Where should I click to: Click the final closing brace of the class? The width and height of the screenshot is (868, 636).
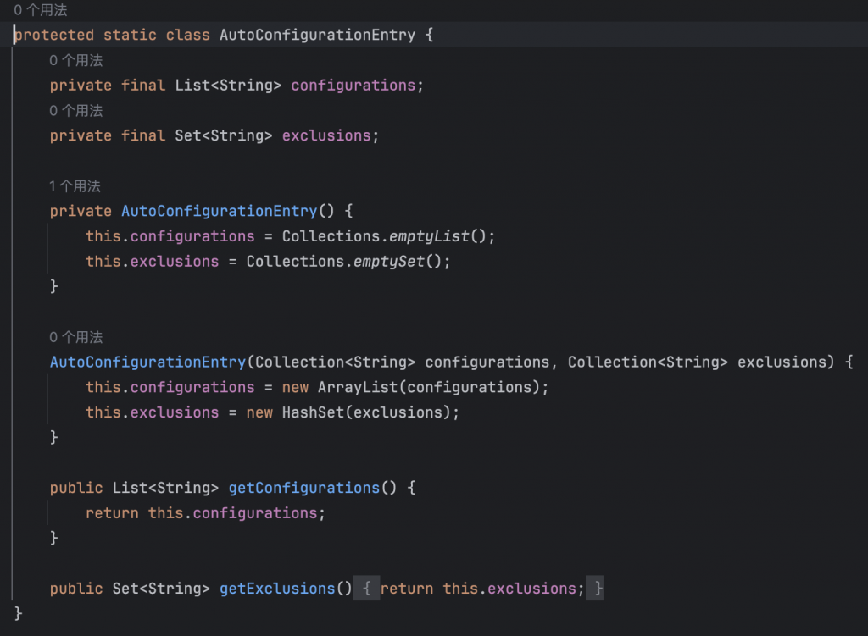coord(19,613)
